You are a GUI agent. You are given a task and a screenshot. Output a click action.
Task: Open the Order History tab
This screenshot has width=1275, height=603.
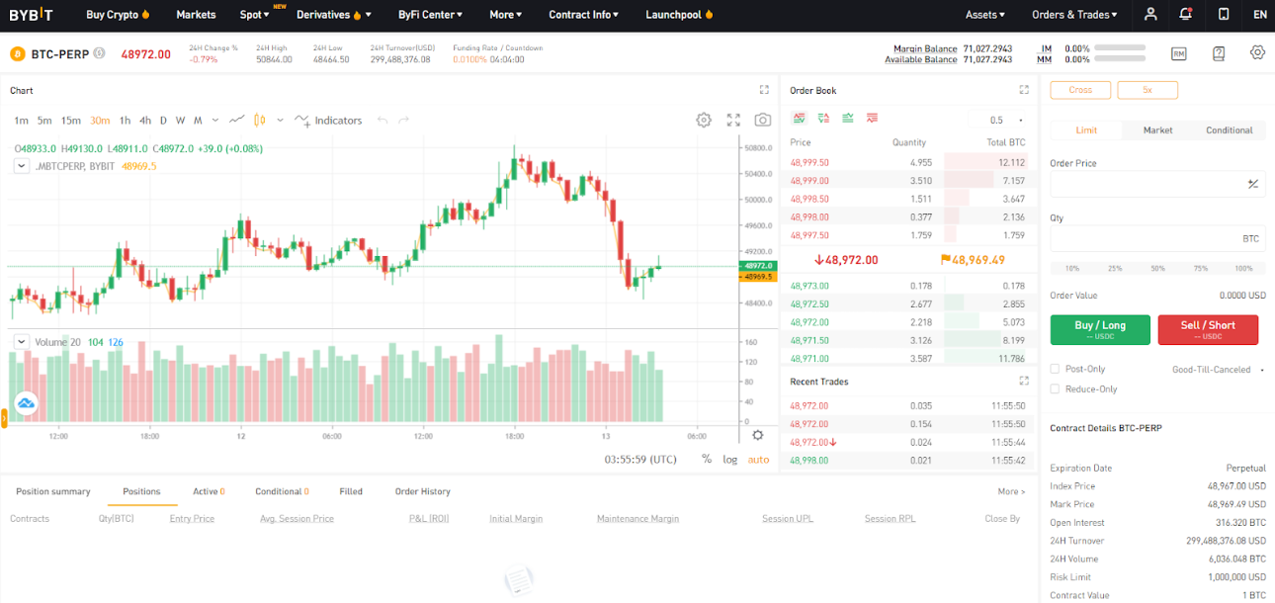pyautogui.click(x=422, y=491)
